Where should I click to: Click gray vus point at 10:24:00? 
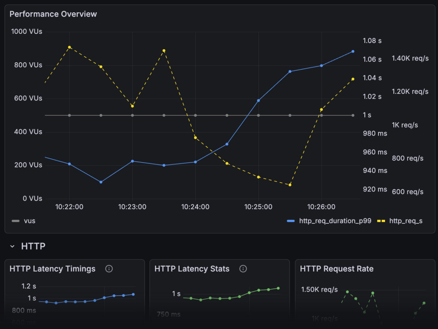195,115
